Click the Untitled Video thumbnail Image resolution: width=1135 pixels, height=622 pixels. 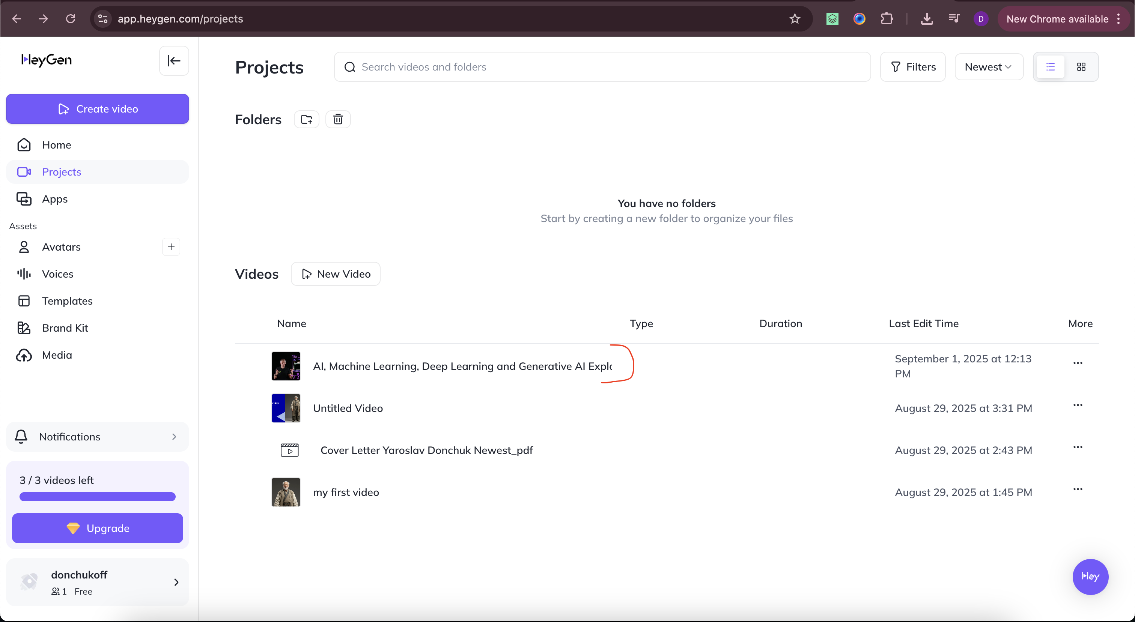286,408
